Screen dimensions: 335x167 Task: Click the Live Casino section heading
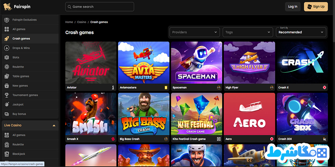coord(13,125)
